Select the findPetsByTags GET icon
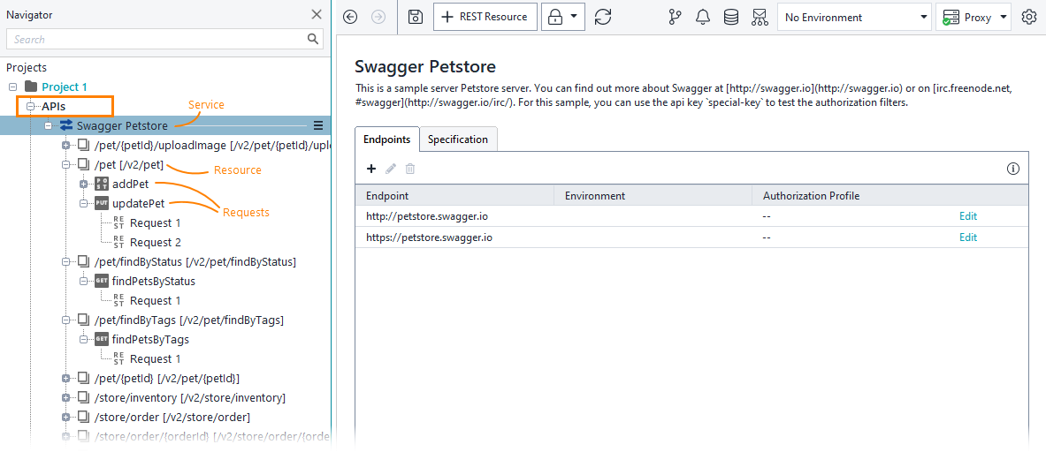Screen dimensions: 1046x452 102,340
